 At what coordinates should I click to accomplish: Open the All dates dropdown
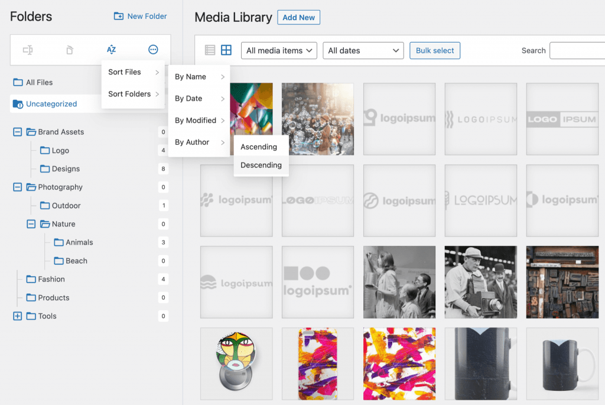pos(363,51)
